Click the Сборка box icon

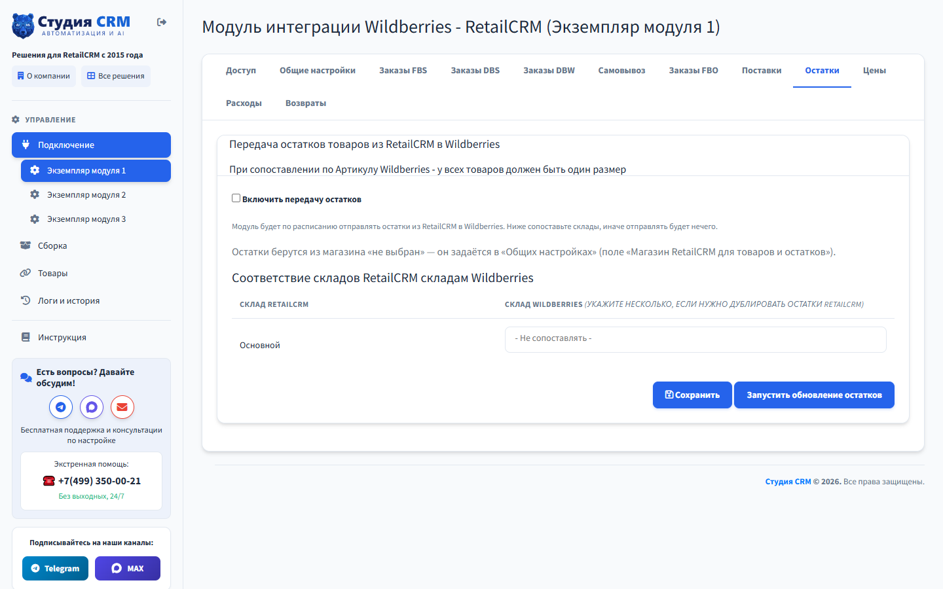pos(26,245)
